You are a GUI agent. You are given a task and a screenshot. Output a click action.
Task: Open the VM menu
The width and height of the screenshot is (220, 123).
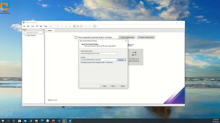click(x=37, y=26)
